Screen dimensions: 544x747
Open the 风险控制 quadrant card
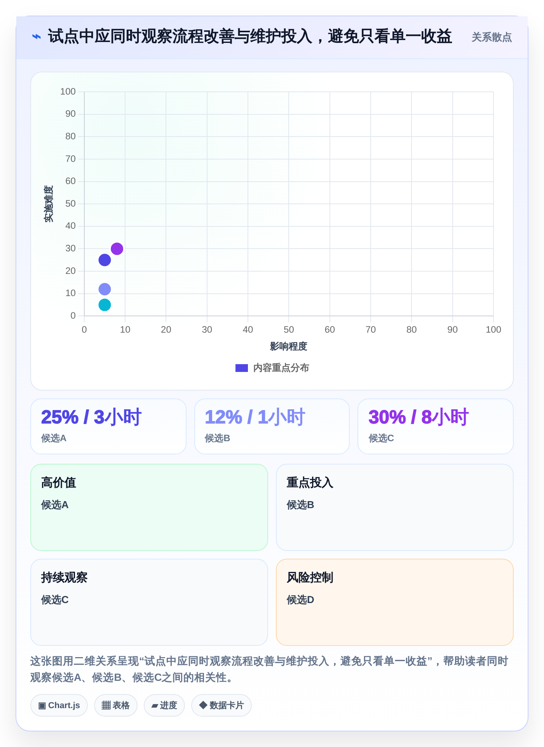395,602
